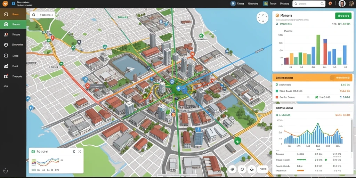
Task: Click the green button in bar chart panel
Action: click(343, 16)
